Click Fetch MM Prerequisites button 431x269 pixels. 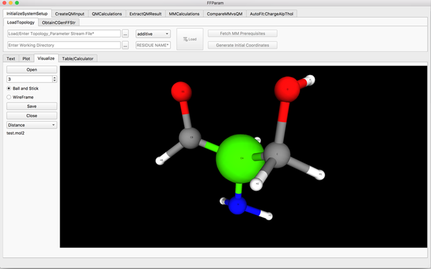coord(242,33)
